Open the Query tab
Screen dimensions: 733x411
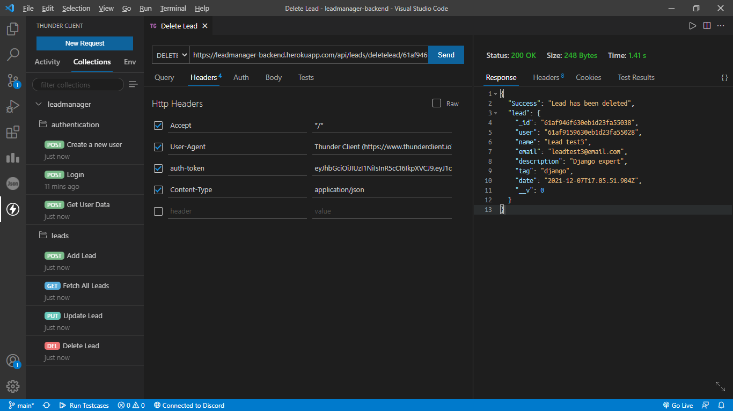click(164, 77)
